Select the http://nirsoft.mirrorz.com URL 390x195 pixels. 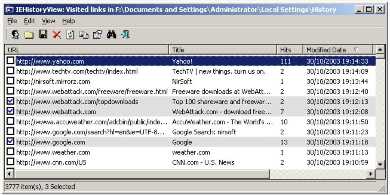pyautogui.click(x=53, y=81)
